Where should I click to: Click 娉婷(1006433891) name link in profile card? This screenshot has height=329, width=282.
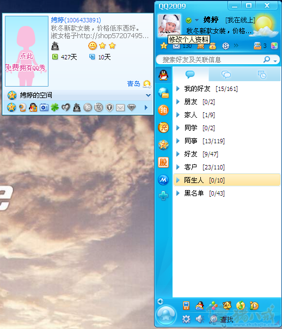click(76, 20)
